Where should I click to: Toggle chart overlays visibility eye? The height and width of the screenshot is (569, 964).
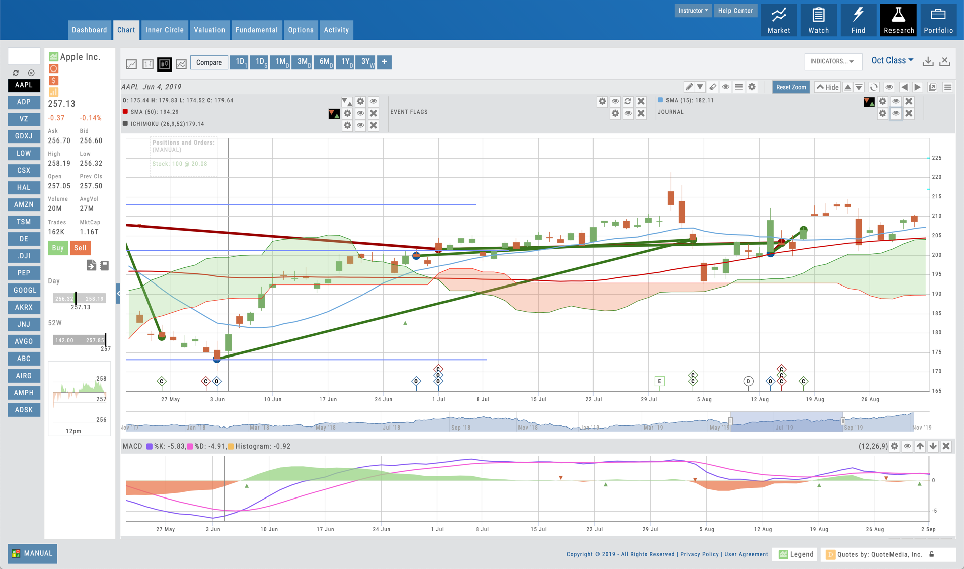point(889,87)
